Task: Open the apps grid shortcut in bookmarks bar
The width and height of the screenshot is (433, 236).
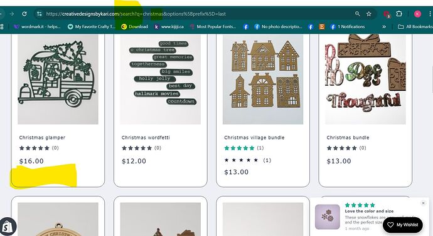Action: pyautogui.click(x=2, y=27)
